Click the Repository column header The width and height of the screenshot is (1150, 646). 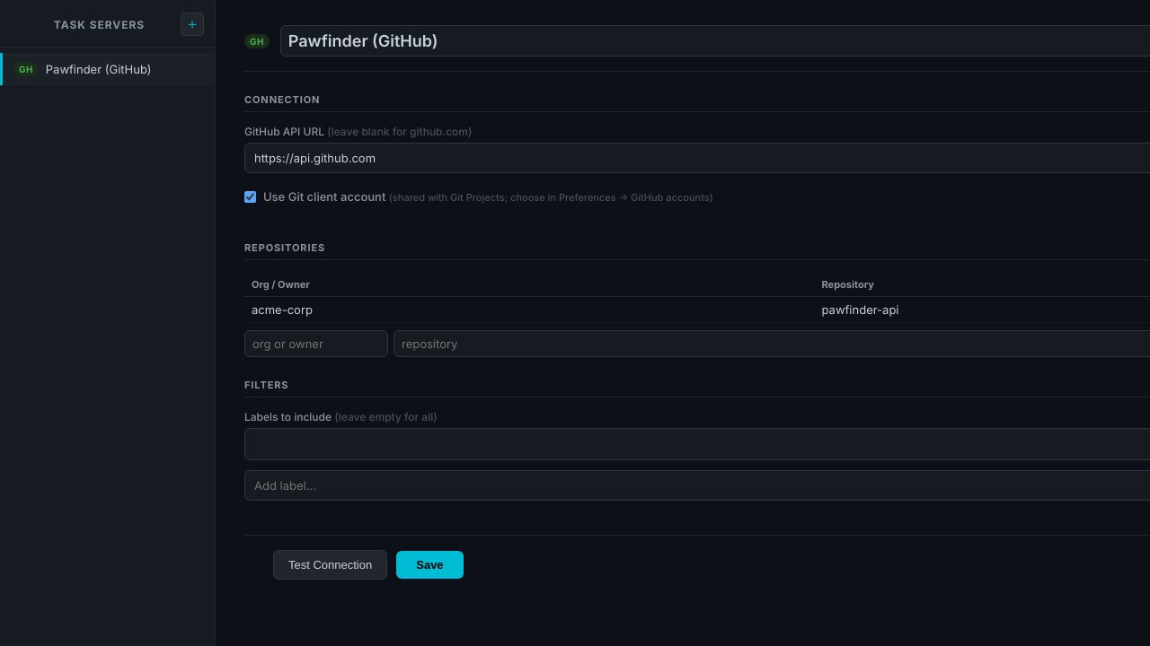(847, 284)
